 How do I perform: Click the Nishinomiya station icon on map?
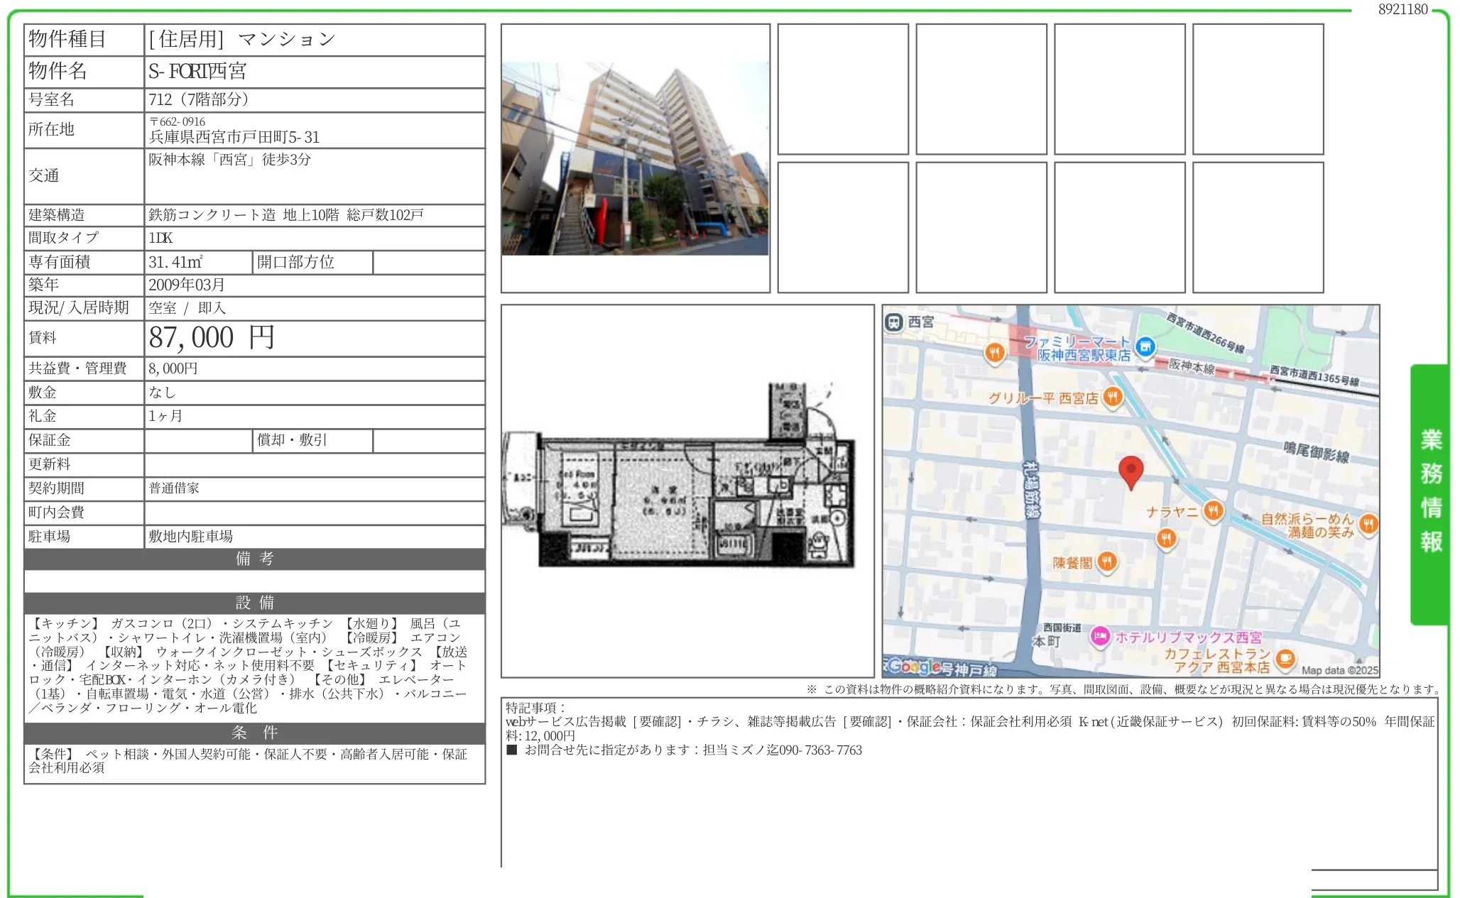(893, 322)
